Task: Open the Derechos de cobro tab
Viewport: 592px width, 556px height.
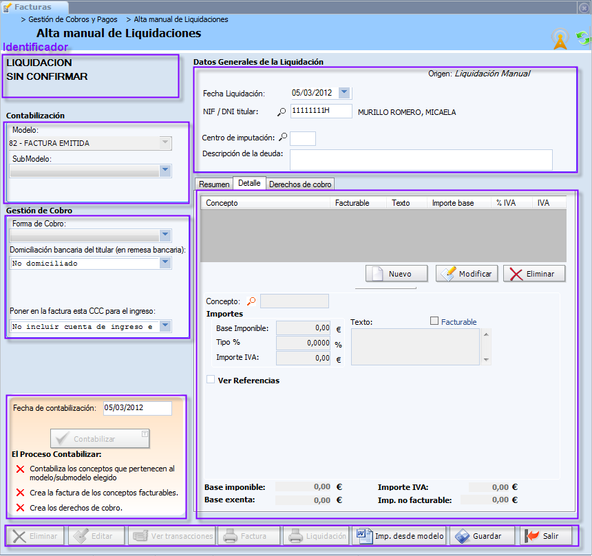Action: coord(300,184)
